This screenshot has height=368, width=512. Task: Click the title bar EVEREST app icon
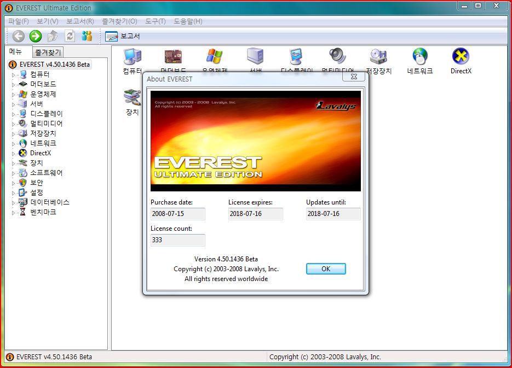[x=9, y=8]
